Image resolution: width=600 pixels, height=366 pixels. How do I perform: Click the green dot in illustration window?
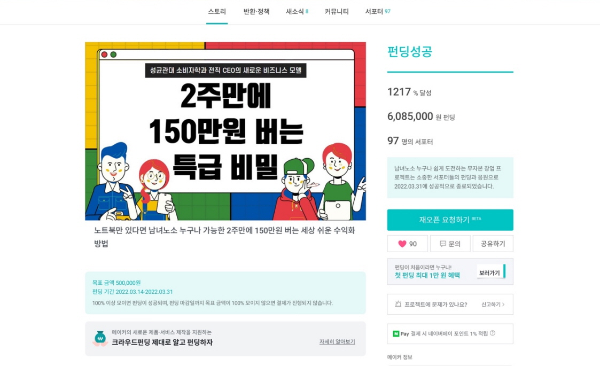[113, 54]
